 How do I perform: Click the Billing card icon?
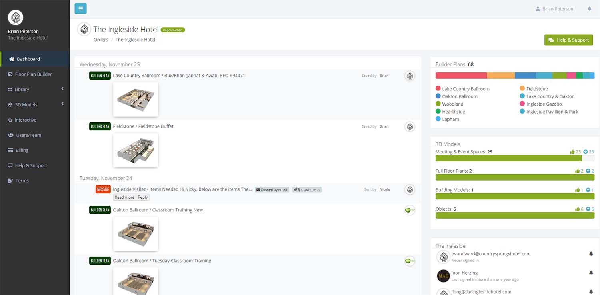[11, 150]
